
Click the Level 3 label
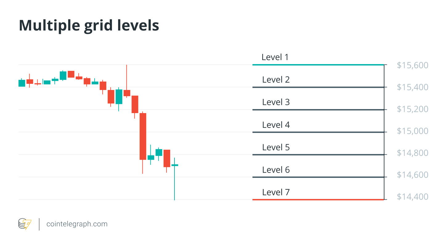click(x=276, y=102)
